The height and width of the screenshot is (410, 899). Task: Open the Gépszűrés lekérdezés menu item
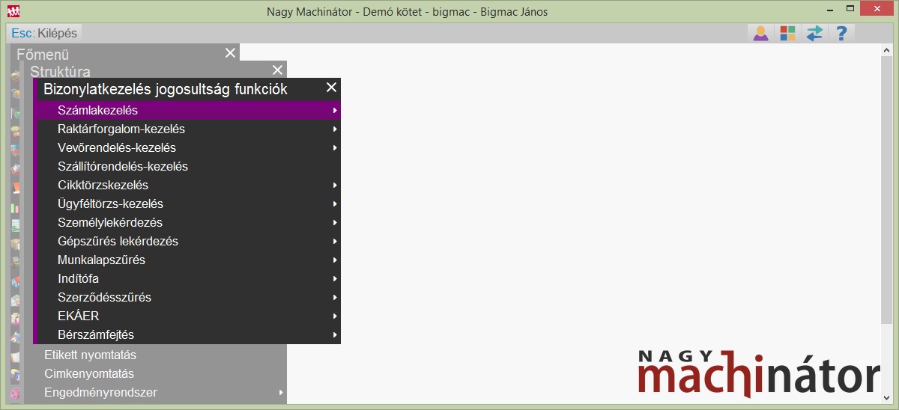coord(187,241)
